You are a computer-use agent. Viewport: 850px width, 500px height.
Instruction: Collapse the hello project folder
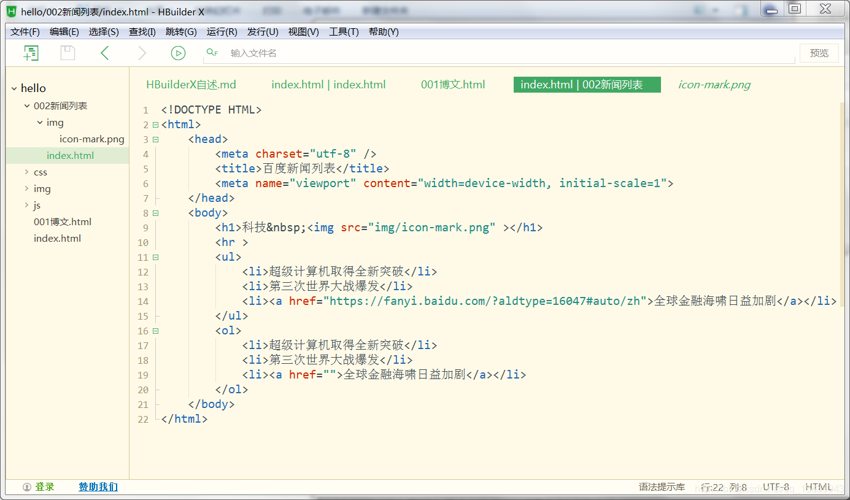[x=14, y=88]
